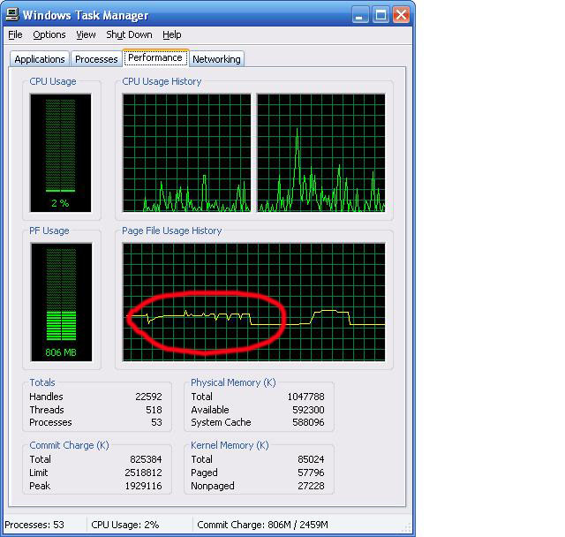Click the CPU Usage History group label
Viewport: 565px width, 537px height.
click(x=162, y=81)
